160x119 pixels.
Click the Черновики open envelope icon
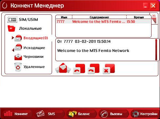[18, 57]
